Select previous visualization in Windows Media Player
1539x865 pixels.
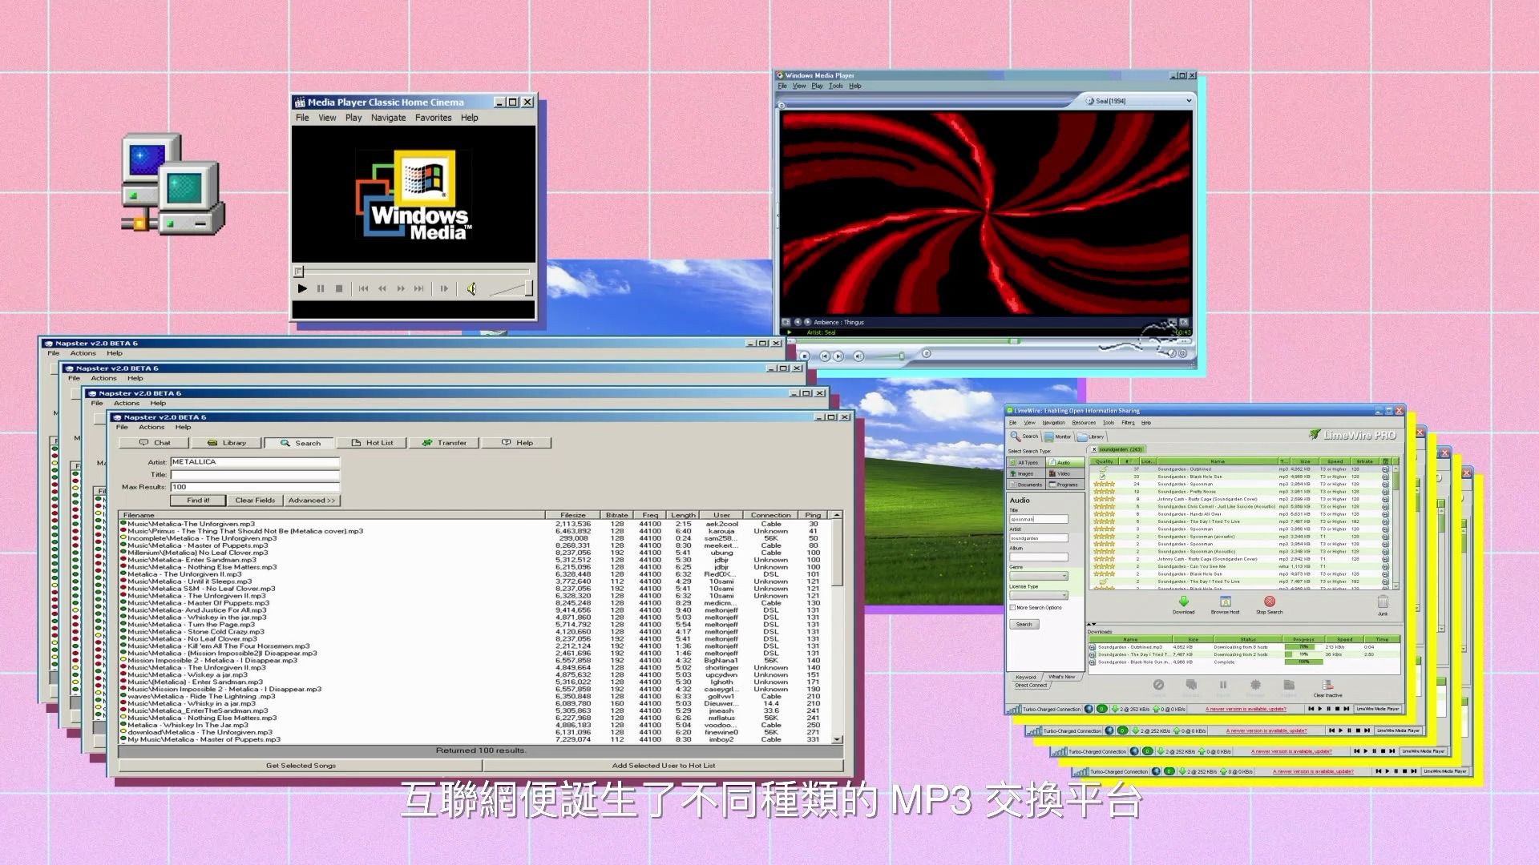tap(797, 322)
